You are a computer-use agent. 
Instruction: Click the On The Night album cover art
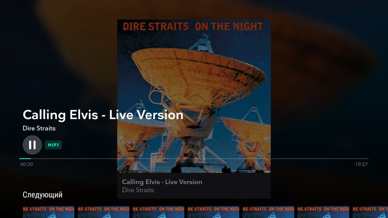click(x=194, y=96)
